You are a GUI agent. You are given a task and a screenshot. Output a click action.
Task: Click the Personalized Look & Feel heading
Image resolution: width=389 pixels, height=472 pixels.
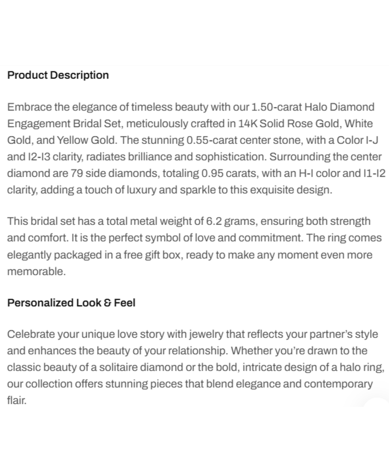71,303
